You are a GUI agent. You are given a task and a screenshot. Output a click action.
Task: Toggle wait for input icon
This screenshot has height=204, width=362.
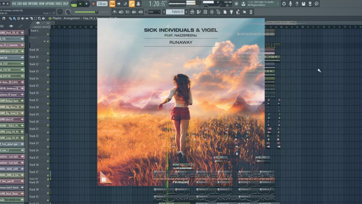[x=121, y=12]
